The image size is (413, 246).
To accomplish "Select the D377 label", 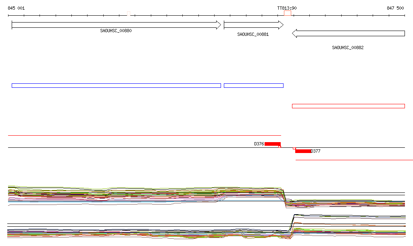I will 315,151.
